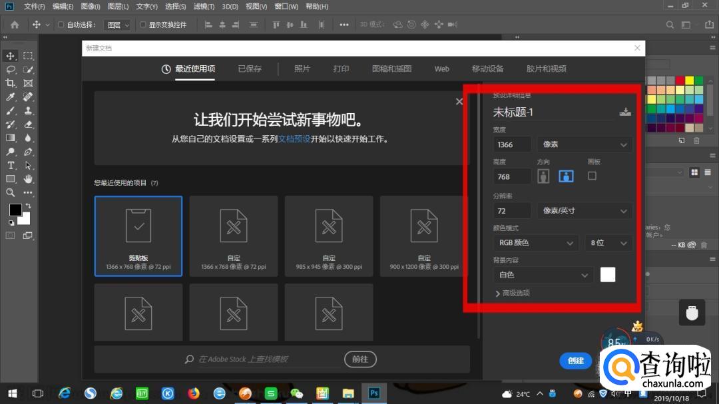Image resolution: width=719 pixels, height=404 pixels.
Task: Select the Lasso tool in toolbar
Action: [x=11, y=69]
